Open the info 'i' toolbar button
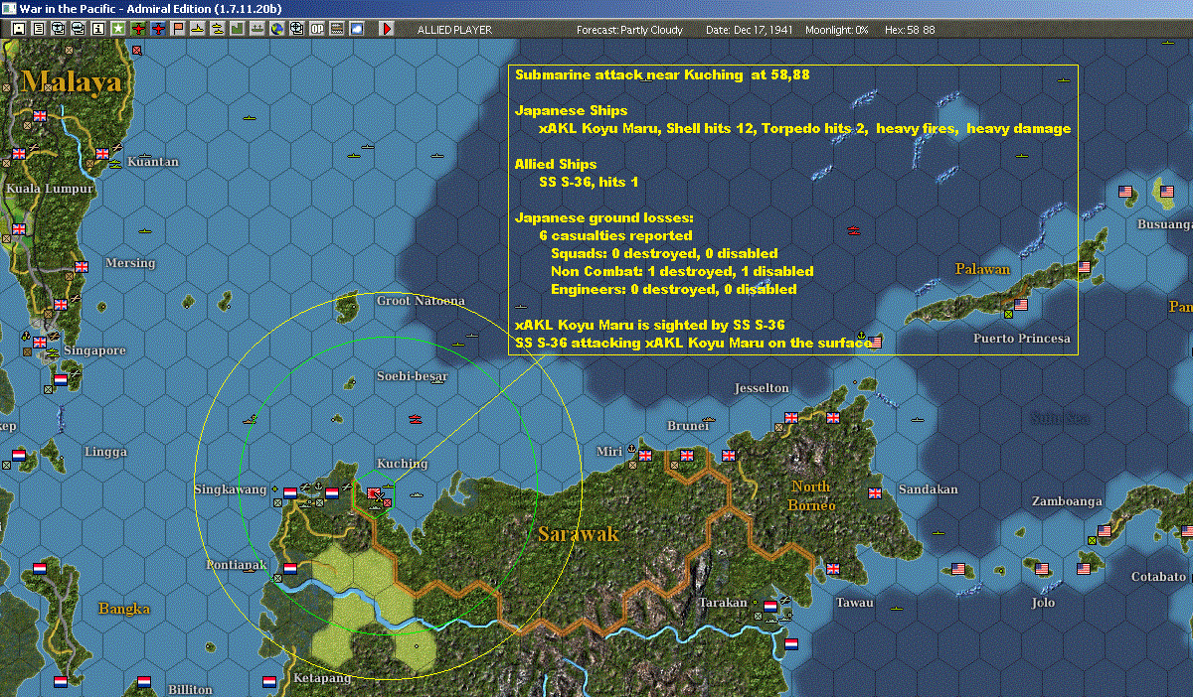This screenshot has width=1193, height=697. 97,29
